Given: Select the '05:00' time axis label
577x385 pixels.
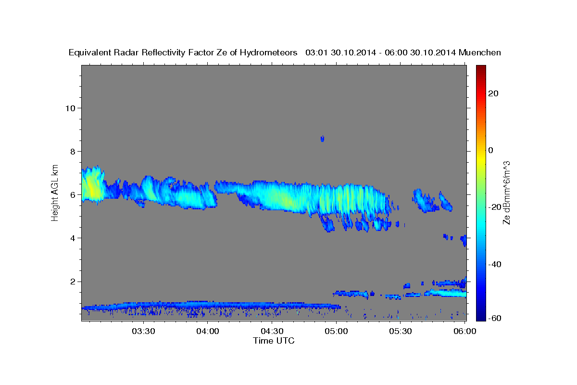Looking at the screenshot, I should click(x=336, y=332).
